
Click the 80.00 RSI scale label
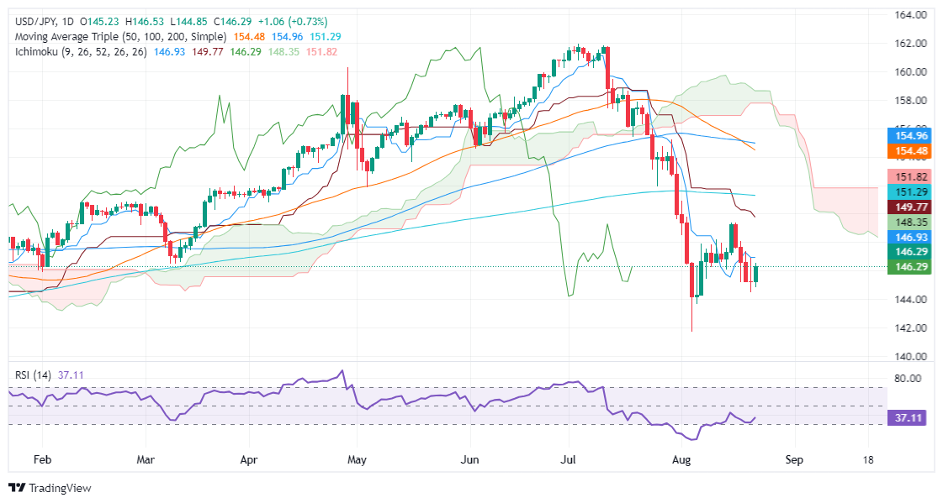[x=907, y=378]
